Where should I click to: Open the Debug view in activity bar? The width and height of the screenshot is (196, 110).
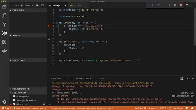pos(4,33)
